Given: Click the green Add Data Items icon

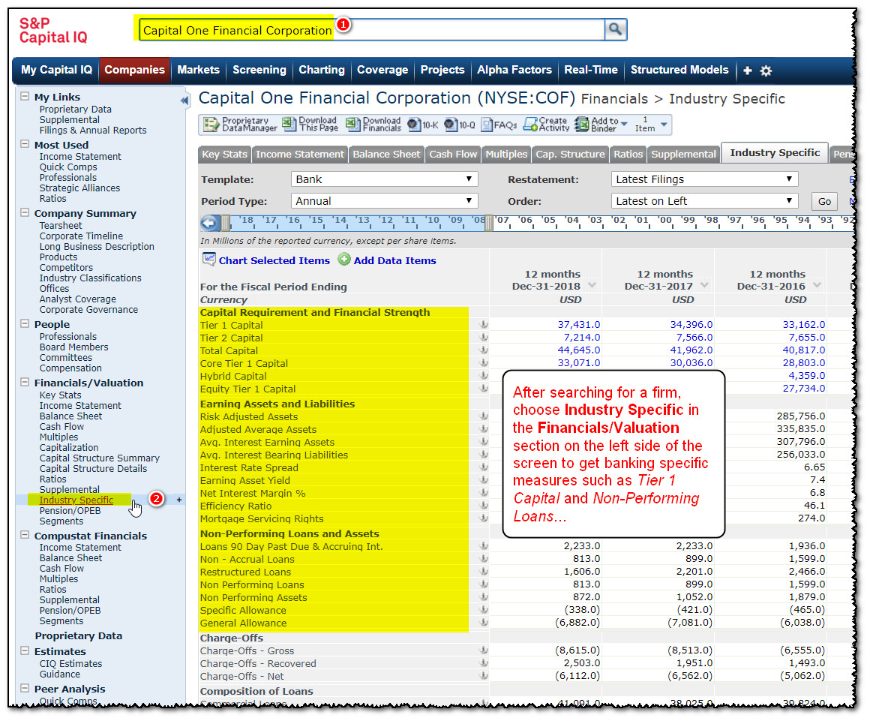Looking at the screenshot, I should (x=344, y=259).
